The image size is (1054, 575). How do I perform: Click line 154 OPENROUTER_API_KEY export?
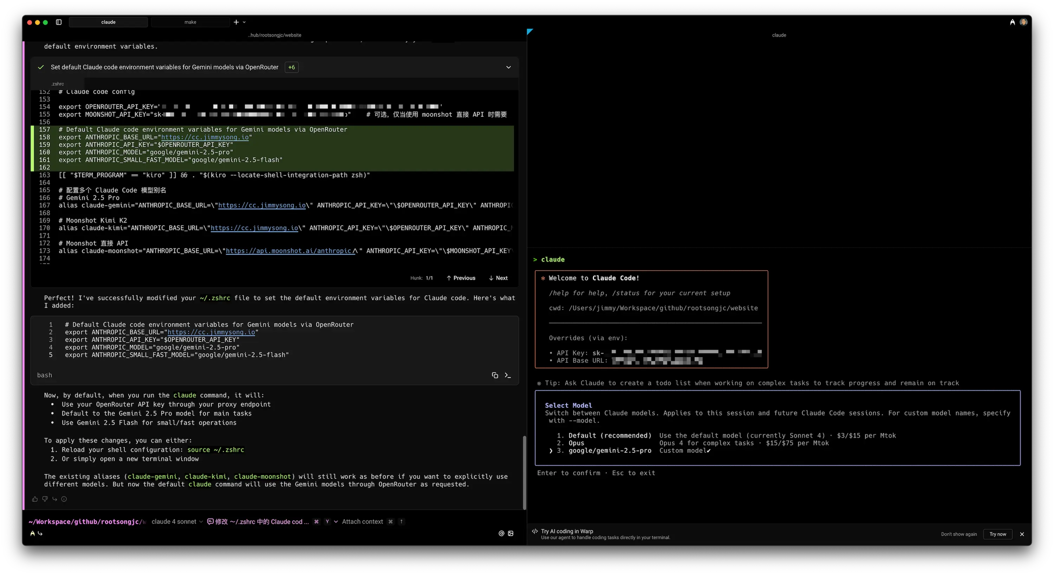[x=251, y=107]
